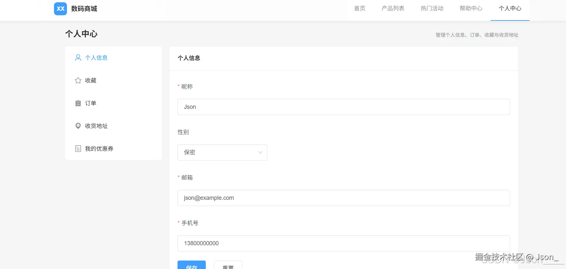Click the blue 保存 button
This screenshot has height=269, width=566.
(191, 265)
